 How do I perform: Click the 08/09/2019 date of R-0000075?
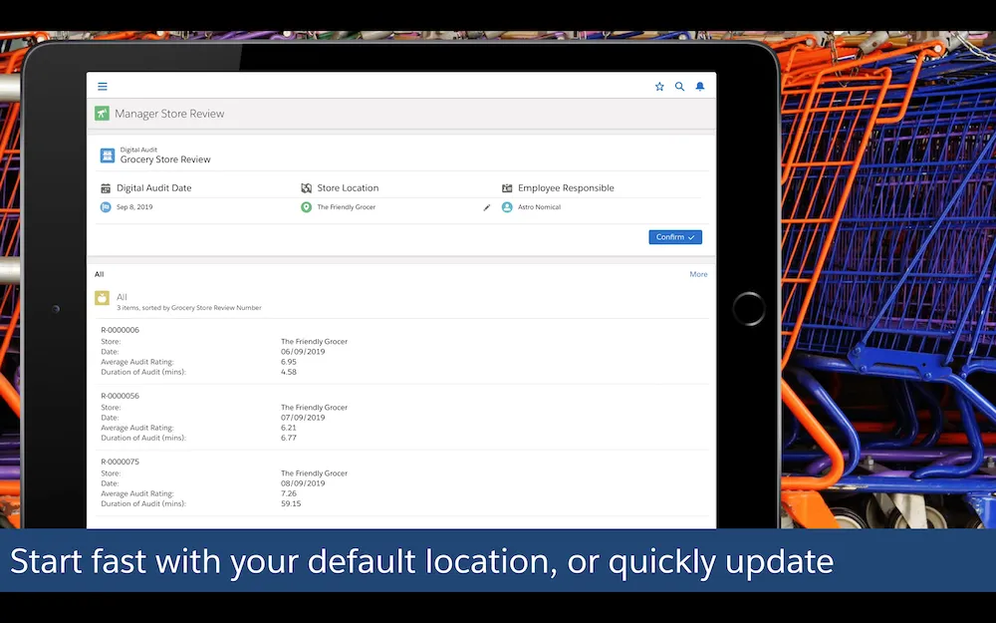tap(303, 483)
